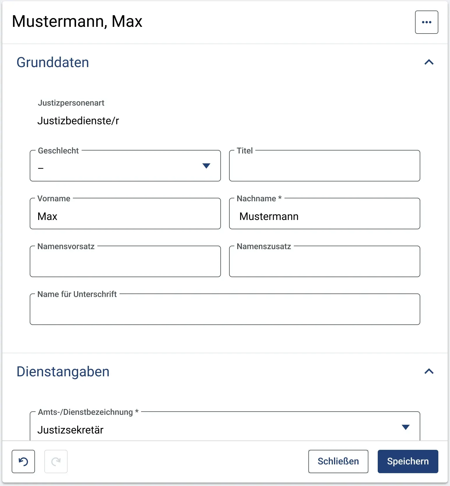Click the greyed-out redo arrow icon
This screenshot has width=450, height=486.
point(56,461)
